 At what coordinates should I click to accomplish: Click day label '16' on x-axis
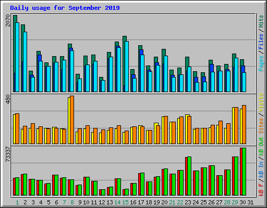click(x=133, y=202)
